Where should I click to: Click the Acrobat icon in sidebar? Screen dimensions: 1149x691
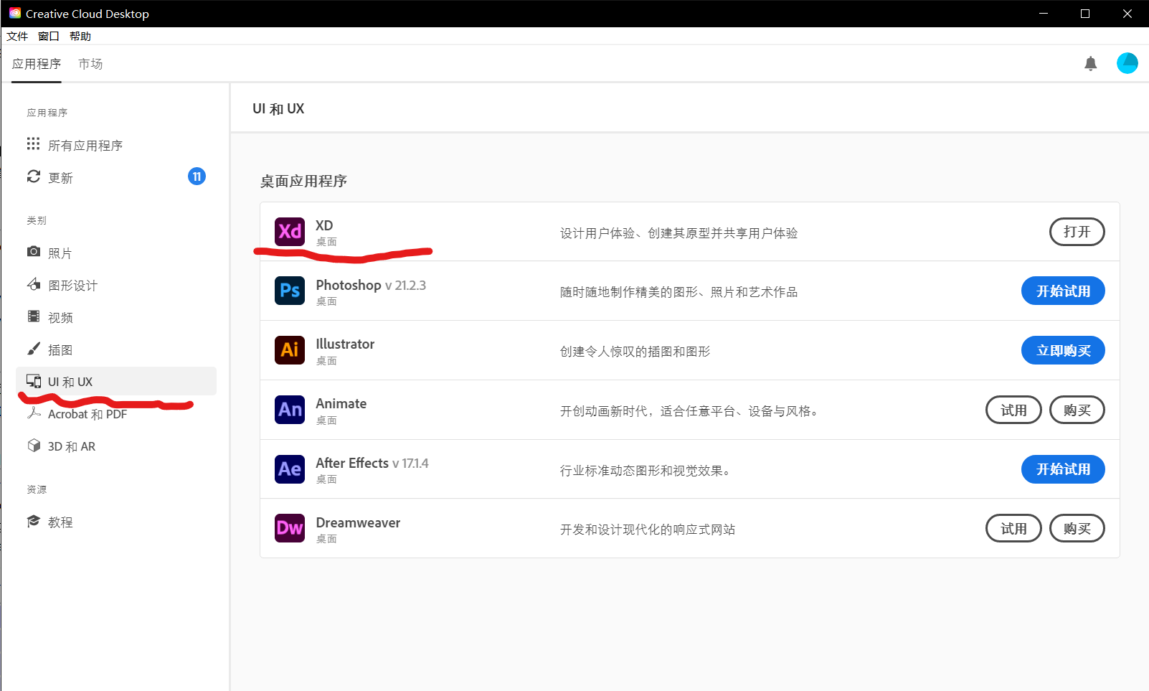click(33, 413)
